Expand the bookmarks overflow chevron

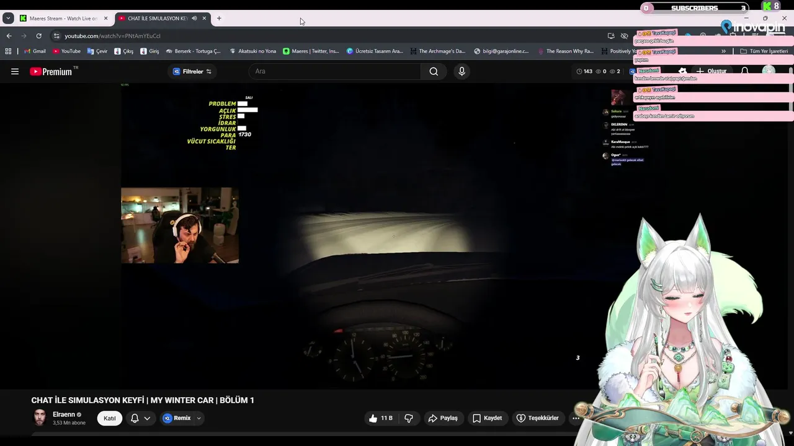(x=723, y=51)
